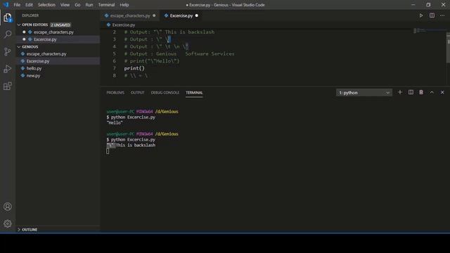Restore down the VS Code window

point(428,5)
